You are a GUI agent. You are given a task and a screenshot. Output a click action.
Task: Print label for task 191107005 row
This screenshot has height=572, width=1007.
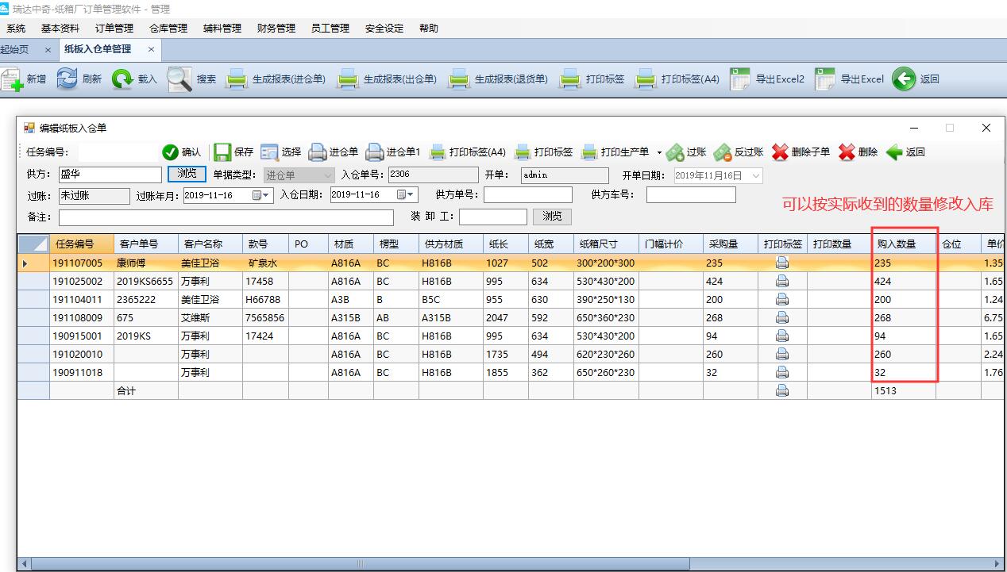point(782,263)
